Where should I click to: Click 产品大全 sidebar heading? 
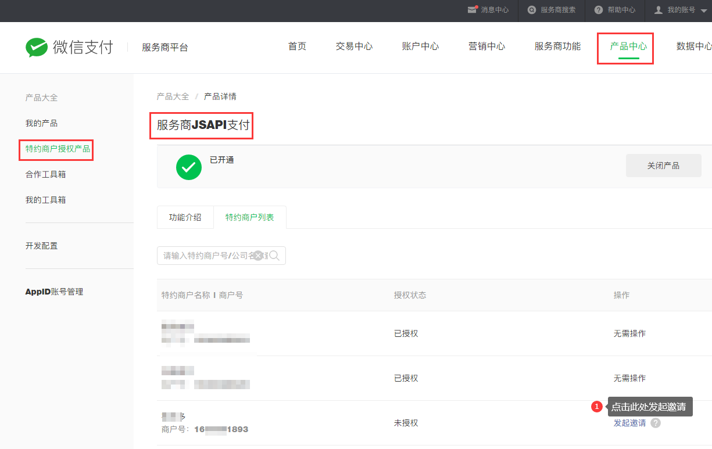(41, 98)
